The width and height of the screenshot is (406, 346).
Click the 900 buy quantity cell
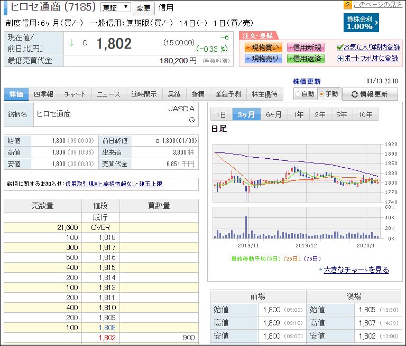[x=159, y=338]
